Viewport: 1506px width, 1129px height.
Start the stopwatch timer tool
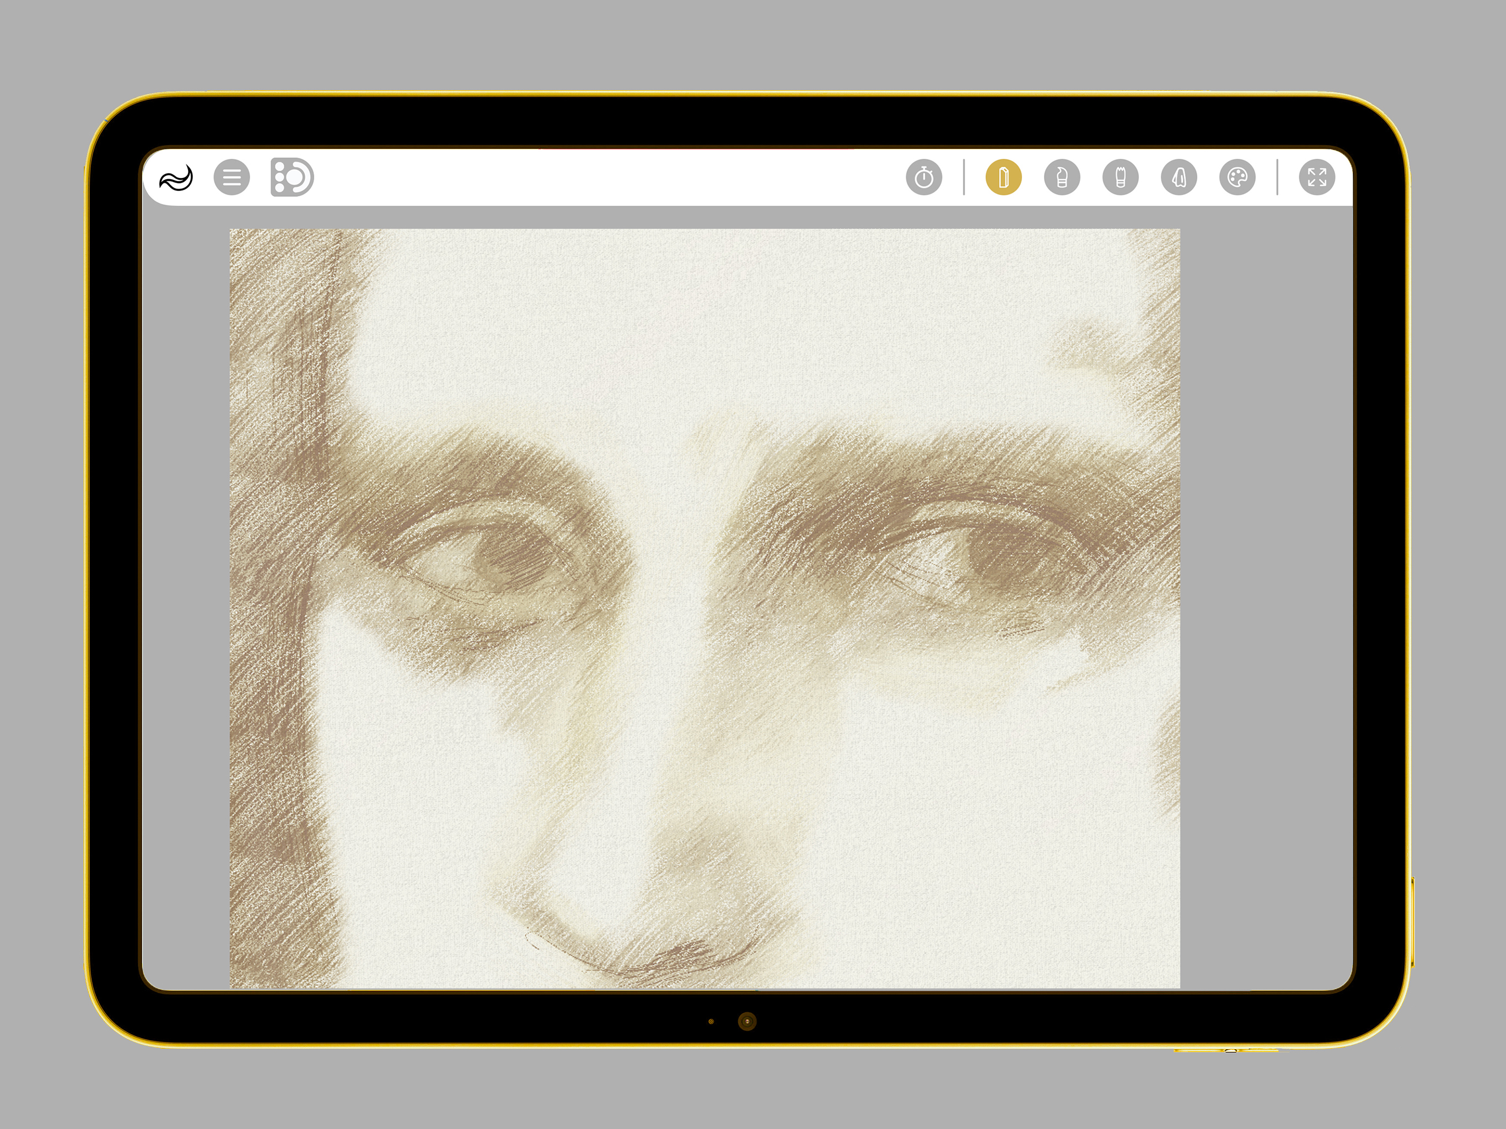[924, 178]
